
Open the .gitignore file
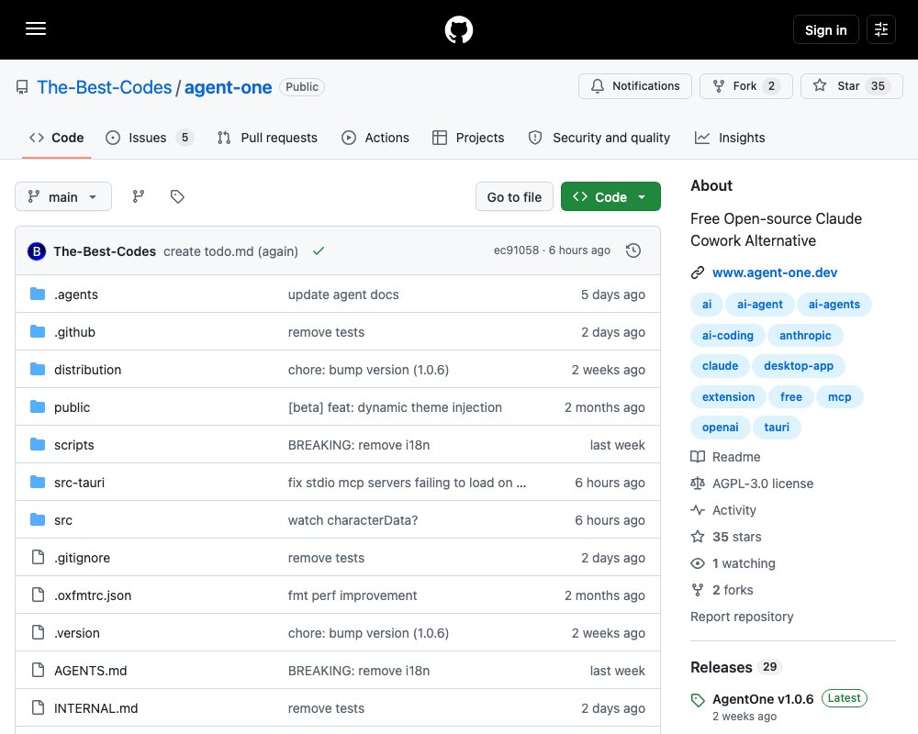pos(82,558)
